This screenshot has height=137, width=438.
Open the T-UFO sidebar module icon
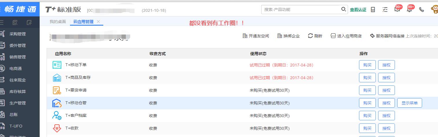pyautogui.click(x=2, y=126)
